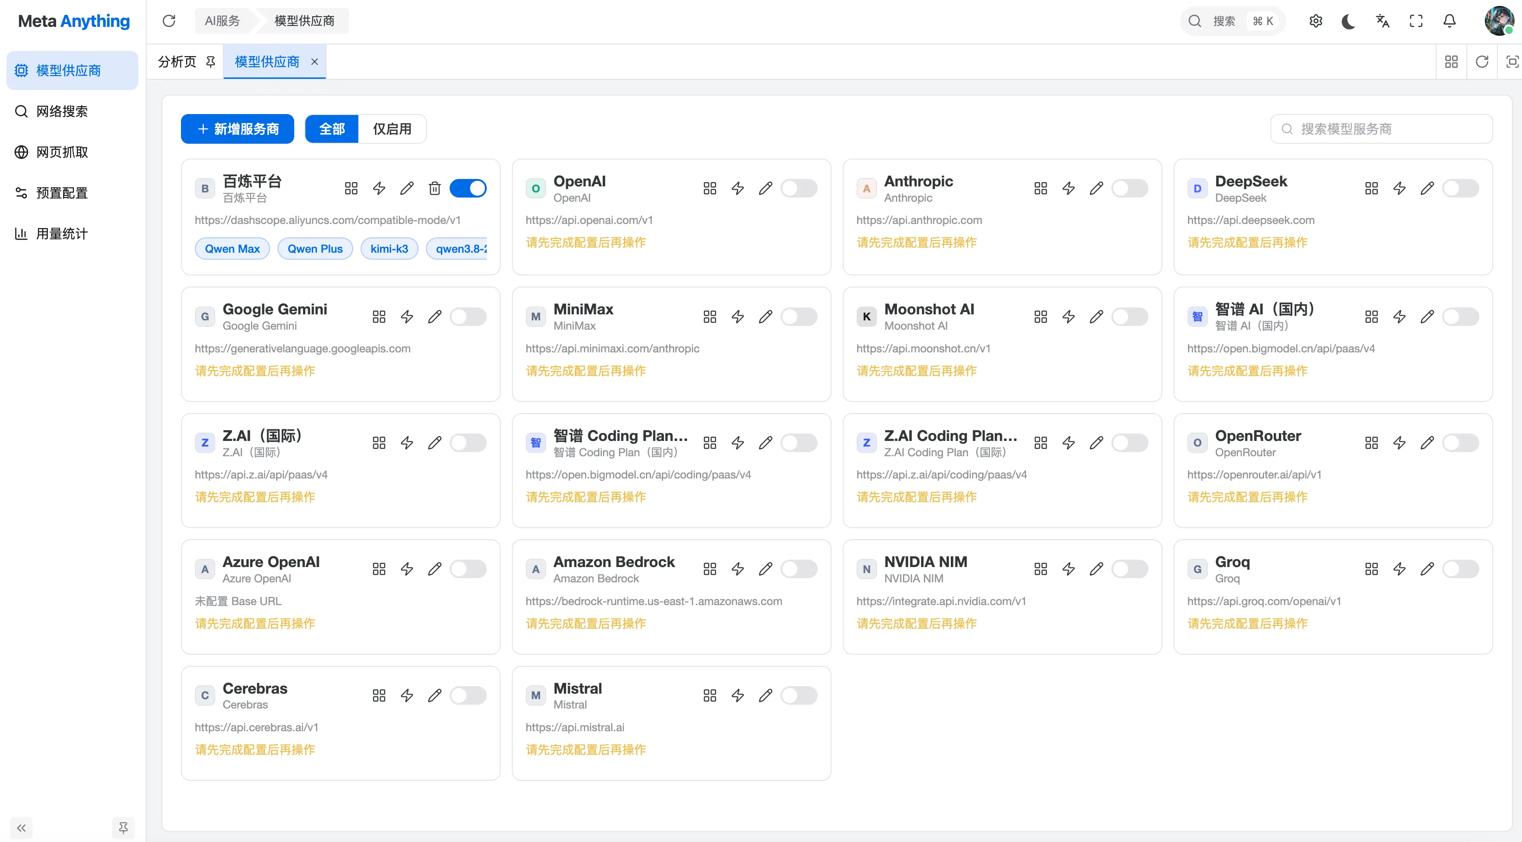Click the refresh icon beside AI服务 breadcrumb

pos(169,21)
